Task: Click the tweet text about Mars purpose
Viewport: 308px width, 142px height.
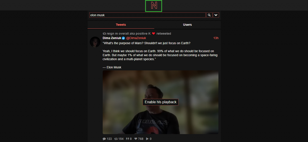Action: tap(160, 55)
